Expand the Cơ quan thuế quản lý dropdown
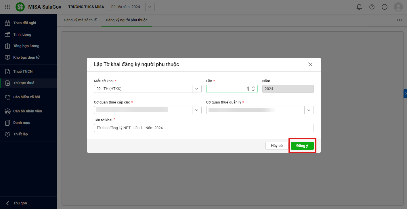The width and height of the screenshot is (407, 209). coord(309,110)
